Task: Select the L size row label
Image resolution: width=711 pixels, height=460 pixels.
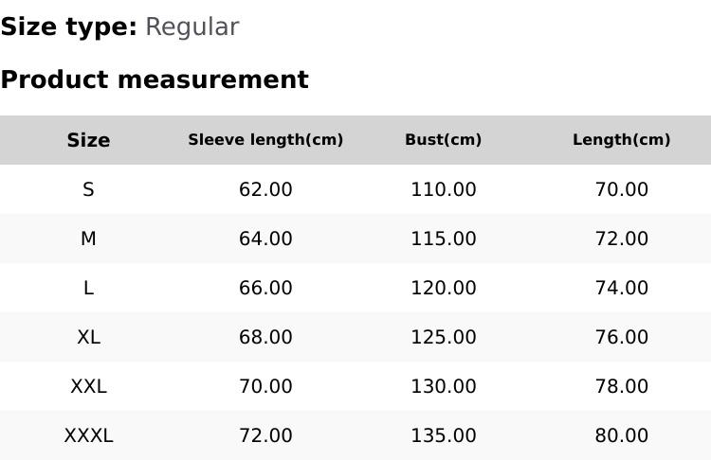Action: pos(88,288)
